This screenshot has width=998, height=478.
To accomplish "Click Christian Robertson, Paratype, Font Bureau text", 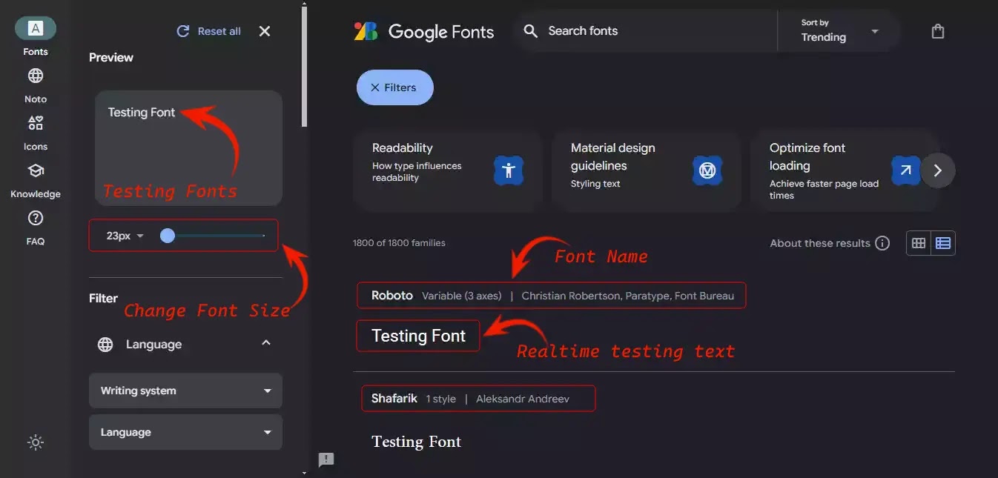I will (x=628, y=296).
